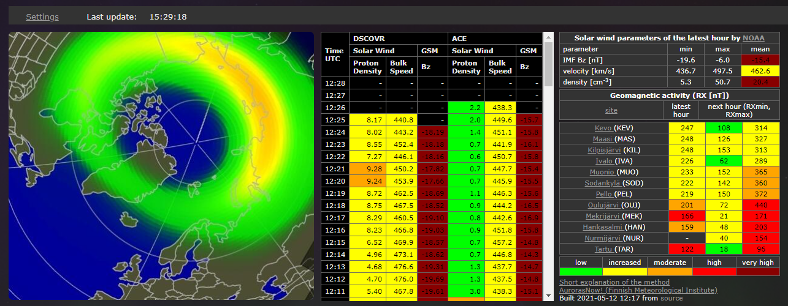788x306 pixels.
Task: Click the ACE column group header
Action: click(495, 39)
